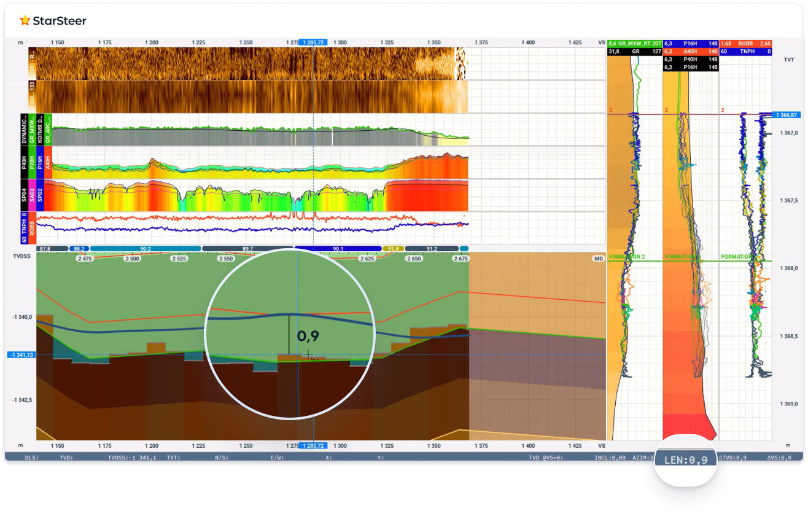Click the TVDSS value in status bar

point(131,458)
